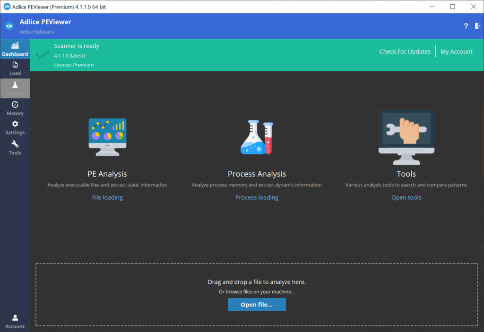Click the exit door icon in header

coord(477,26)
